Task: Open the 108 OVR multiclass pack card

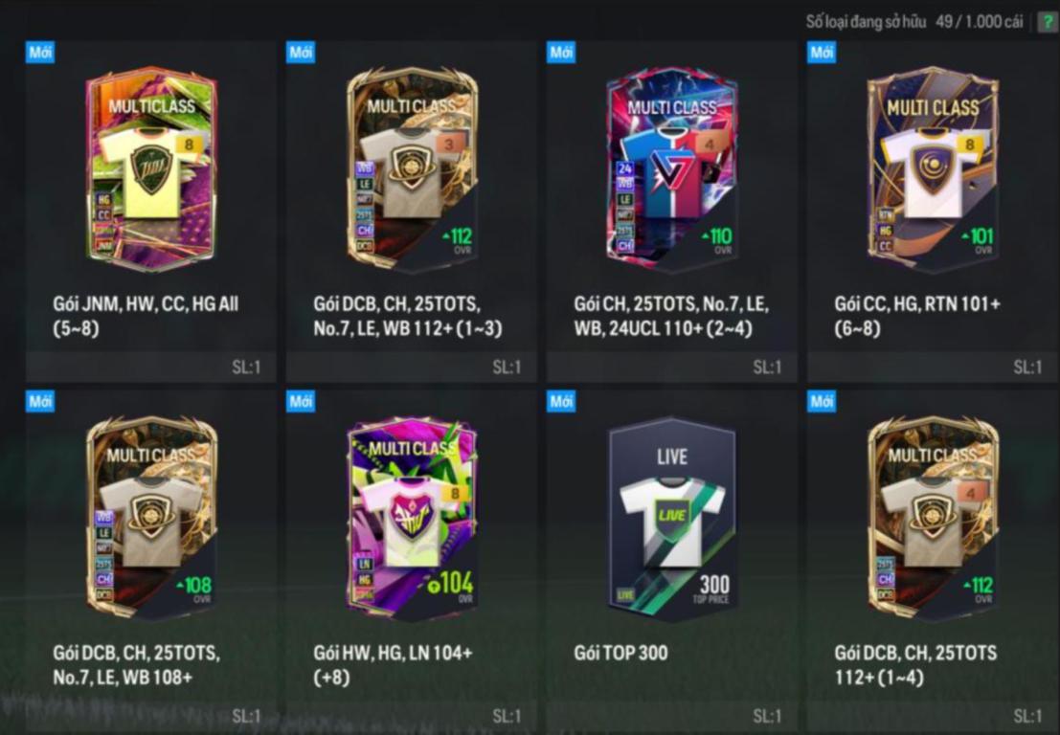Action: (x=151, y=518)
